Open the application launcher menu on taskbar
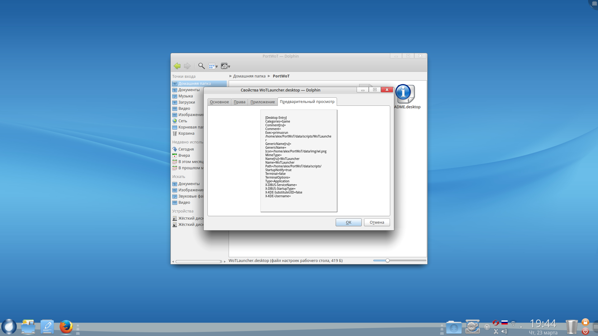This screenshot has height=336, width=598. pyautogui.click(x=9, y=327)
